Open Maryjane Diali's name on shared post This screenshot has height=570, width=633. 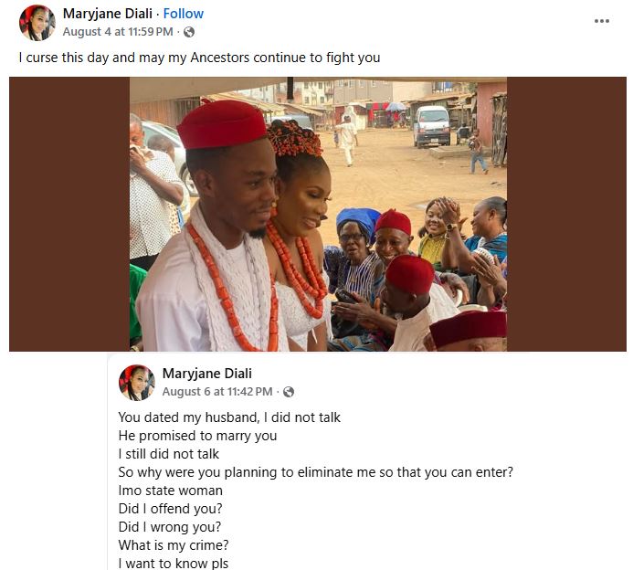click(206, 374)
